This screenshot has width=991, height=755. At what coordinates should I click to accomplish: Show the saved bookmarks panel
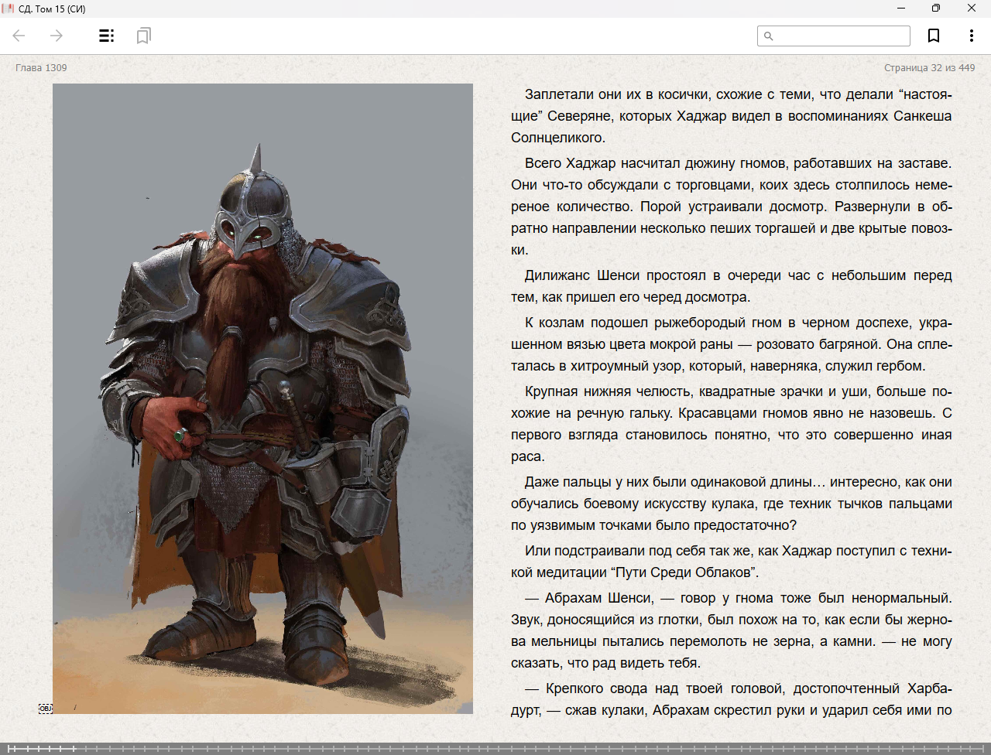click(x=143, y=36)
